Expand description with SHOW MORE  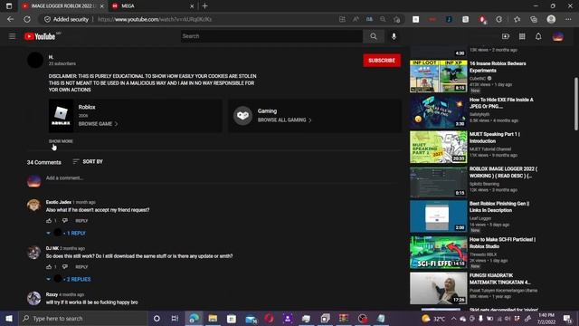61,141
